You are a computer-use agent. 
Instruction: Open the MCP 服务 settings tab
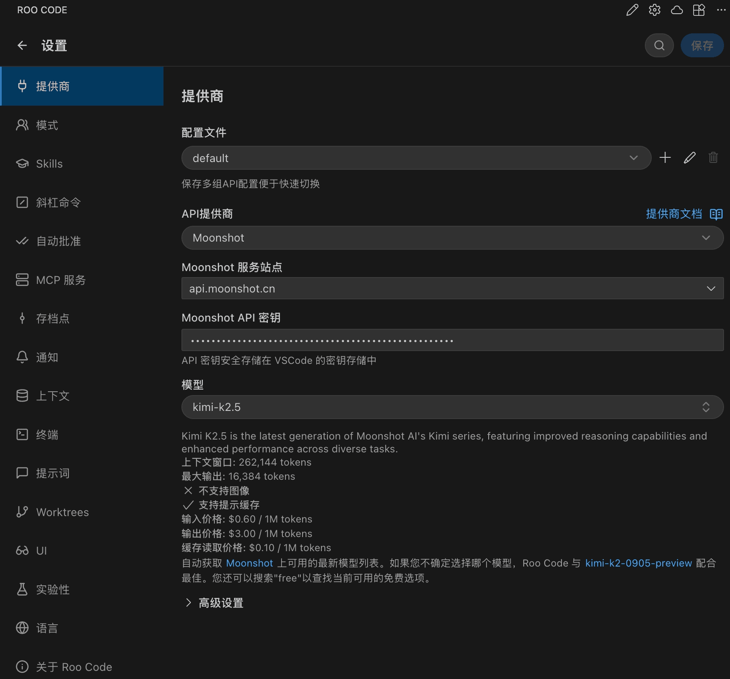point(61,280)
